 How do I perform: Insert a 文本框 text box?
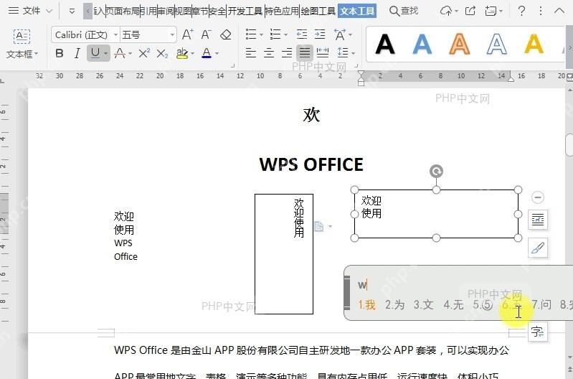click(x=22, y=45)
